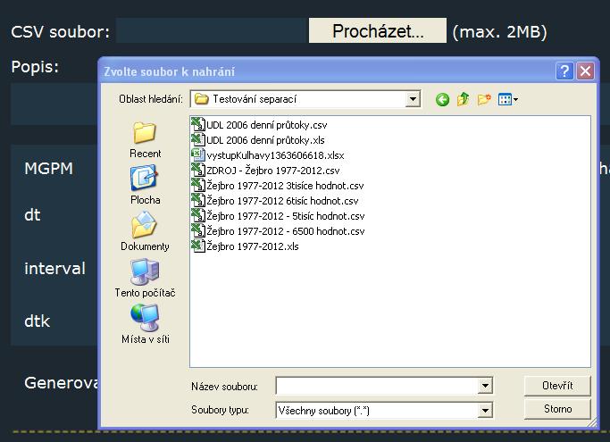Expand the Soubory typu dropdown arrow

coord(485,410)
